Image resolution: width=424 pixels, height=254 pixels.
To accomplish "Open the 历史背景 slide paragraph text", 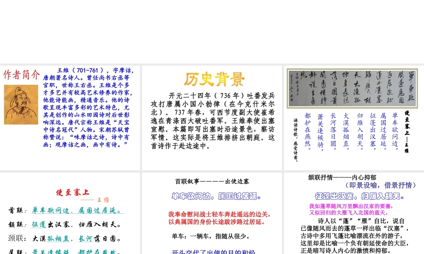I will click(x=213, y=121).
